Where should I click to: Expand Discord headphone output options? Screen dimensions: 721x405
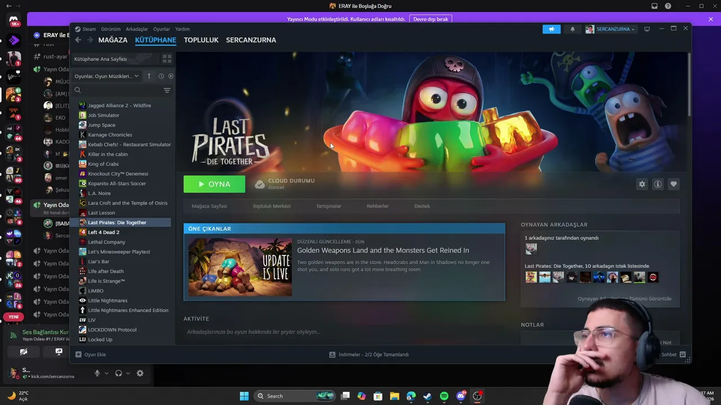pyautogui.click(x=128, y=373)
